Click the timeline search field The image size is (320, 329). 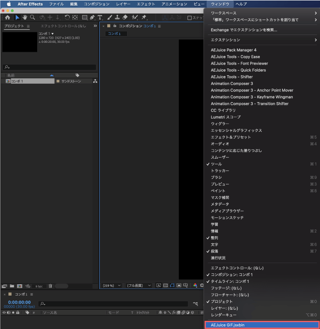pyautogui.click(x=113, y=304)
